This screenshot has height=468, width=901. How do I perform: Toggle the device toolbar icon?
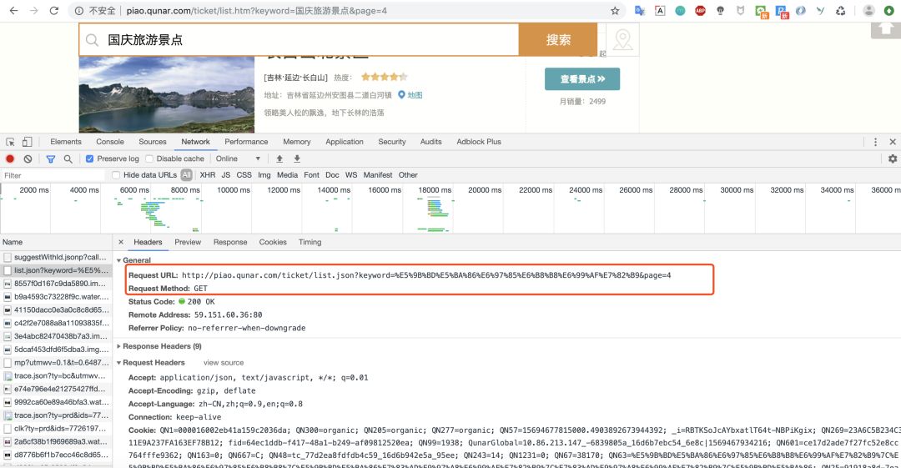[27, 142]
